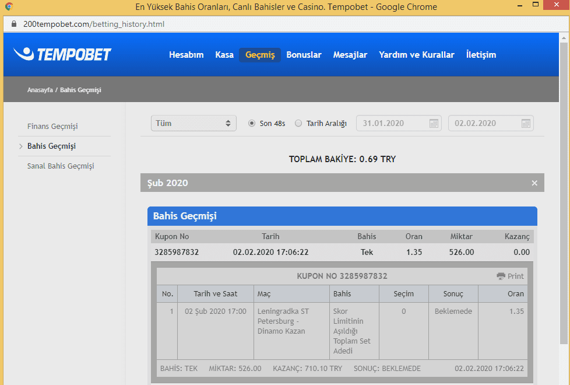Image resolution: width=570 pixels, height=385 pixels.
Task: Click the date 02.02.2020 17:06:22 in the coupon row
Action: pyautogui.click(x=271, y=252)
